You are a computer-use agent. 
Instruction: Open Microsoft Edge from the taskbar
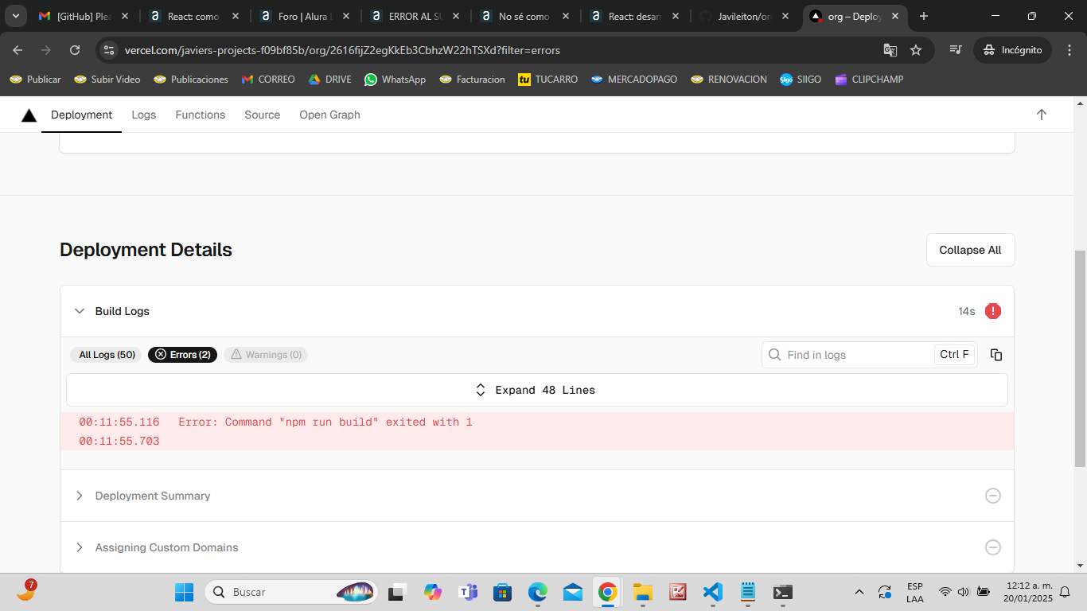(538, 592)
